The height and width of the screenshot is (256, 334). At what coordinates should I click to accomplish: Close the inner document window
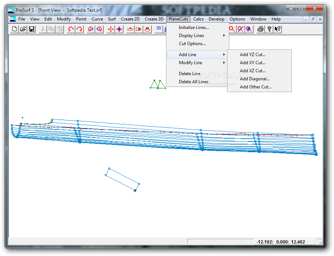(320, 19)
